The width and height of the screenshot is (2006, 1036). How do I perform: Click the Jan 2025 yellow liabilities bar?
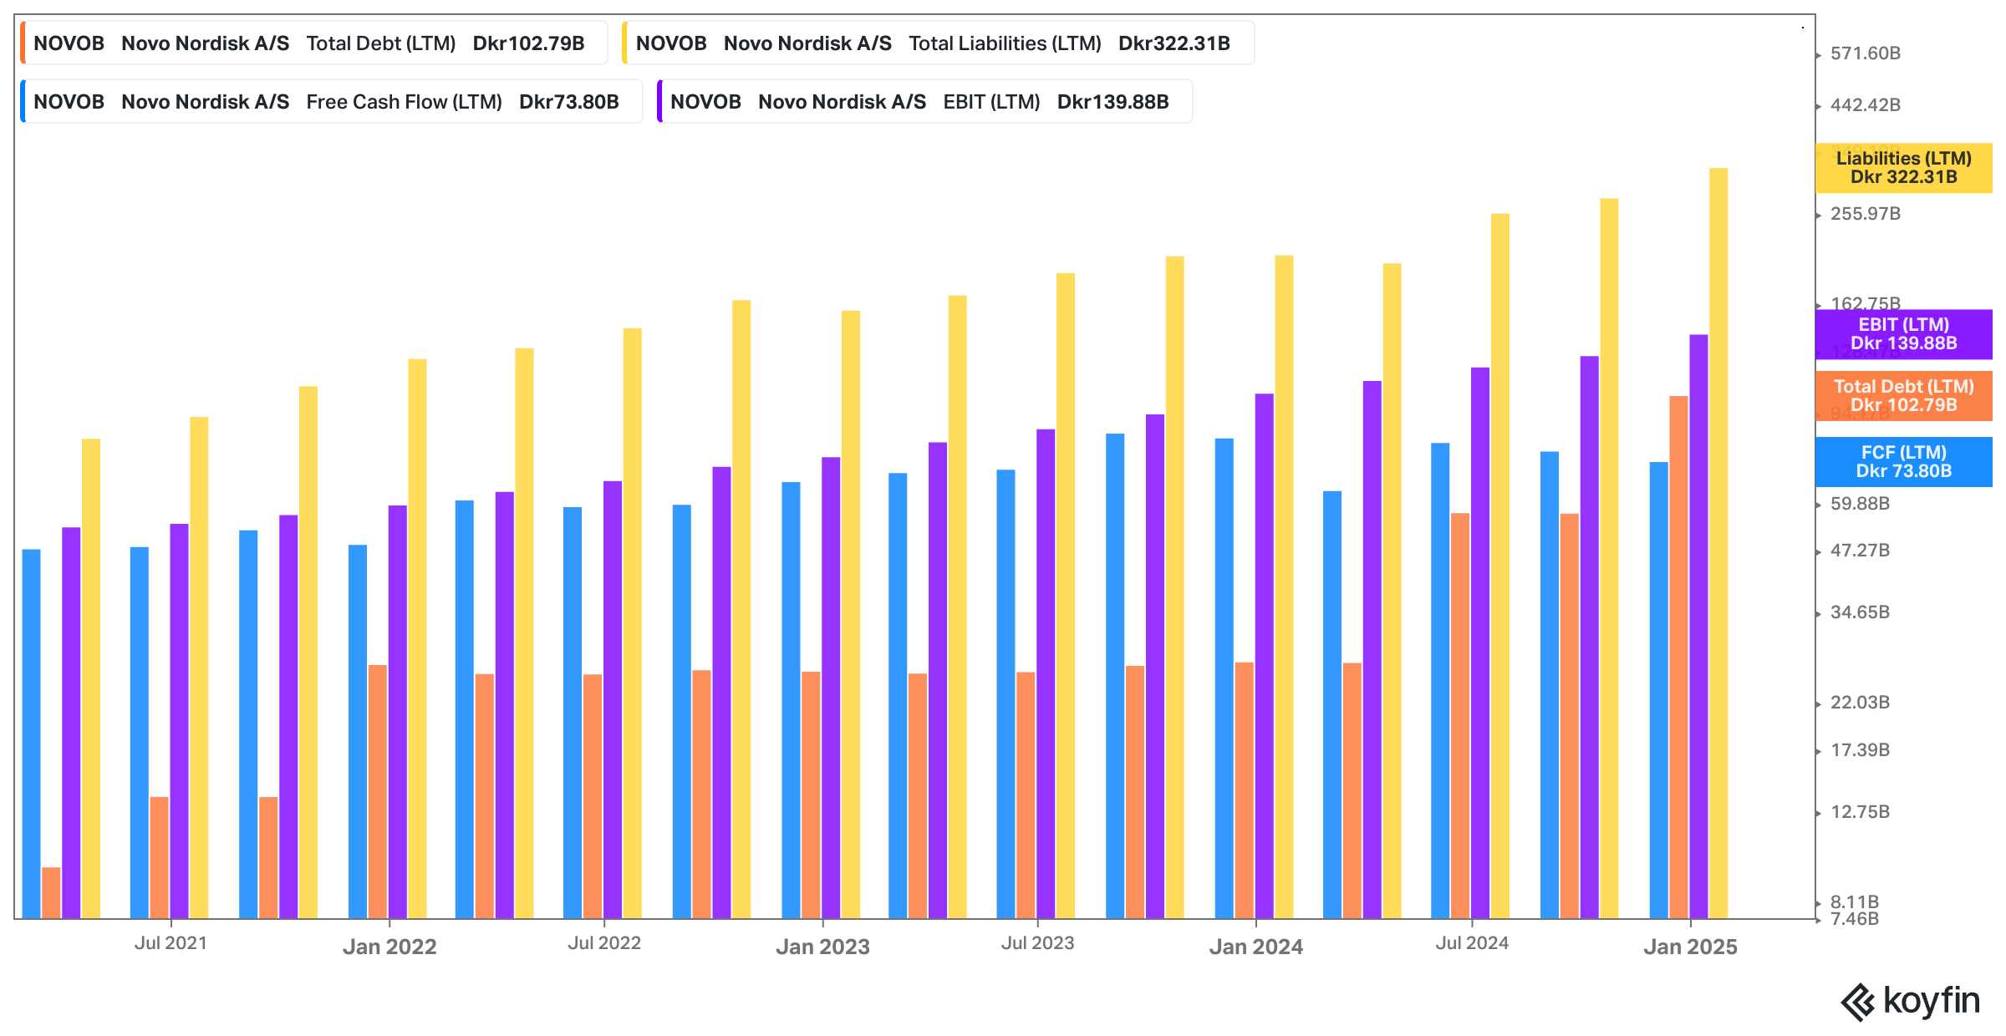(x=1718, y=543)
